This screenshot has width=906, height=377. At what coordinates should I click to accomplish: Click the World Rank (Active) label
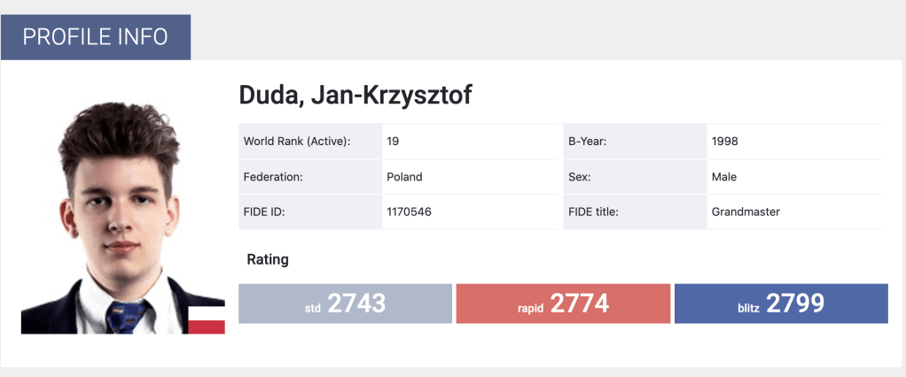(x=297, y=141)
